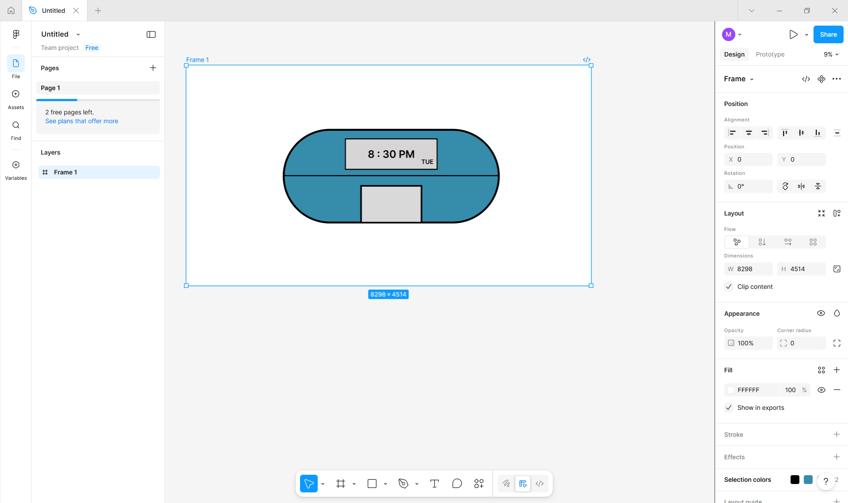Uncheck the Clip content option
The width and height of the screenshot is (848, 503).
(728, 287)
